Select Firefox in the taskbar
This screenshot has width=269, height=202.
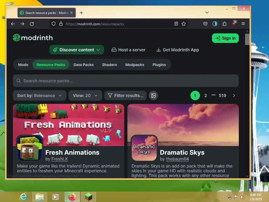click(72, 197)
